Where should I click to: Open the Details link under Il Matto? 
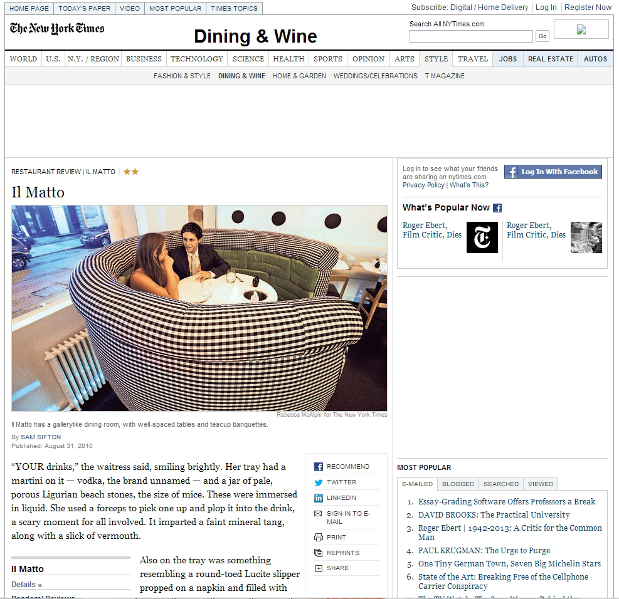click(26, 585)
